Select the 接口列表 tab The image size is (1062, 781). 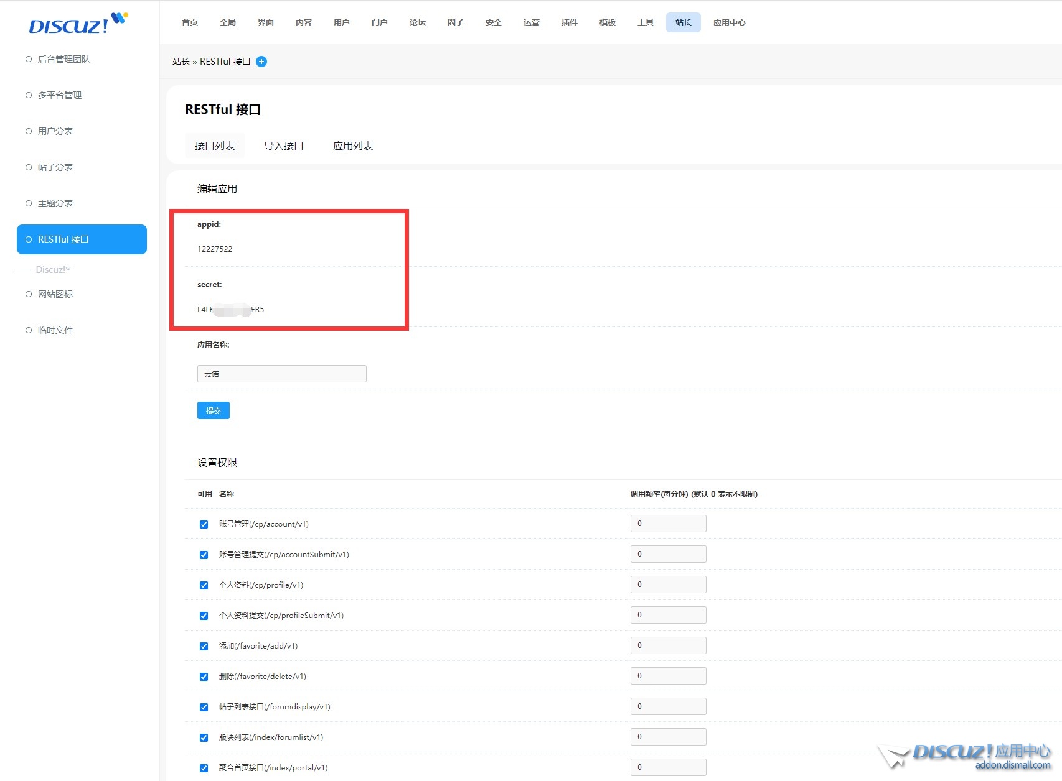[x=215, y=146]
